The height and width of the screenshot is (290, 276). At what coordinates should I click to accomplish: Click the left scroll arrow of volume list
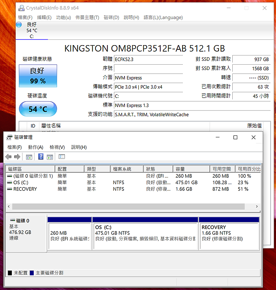click(x=9, y=206)
